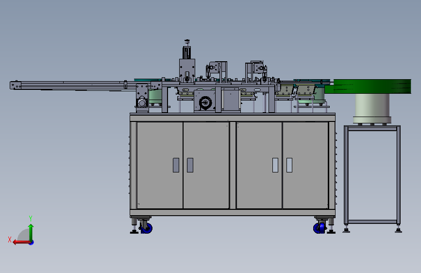This screenshot has width=421, height=273.
Task: Select the center post between the cabinet door pairs
Action: click(233, 165)
